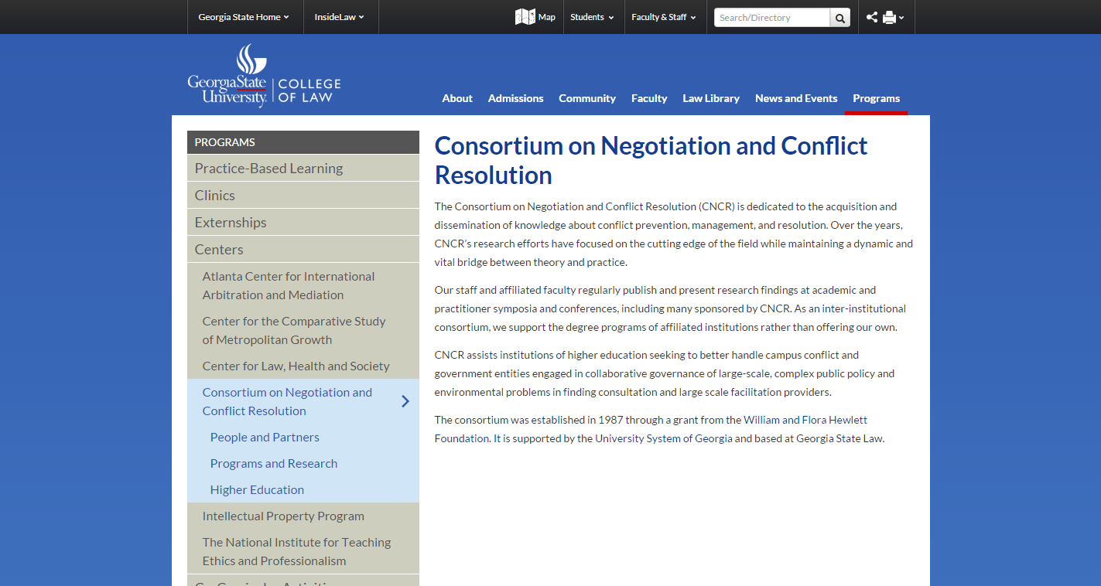1101x586 pixels.
Task: Click chevron beside Consortium on Negotiation sidebar item
Action: 405,401
